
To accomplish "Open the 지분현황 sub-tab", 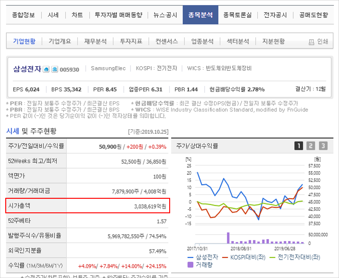I will (x=273, y=41).
